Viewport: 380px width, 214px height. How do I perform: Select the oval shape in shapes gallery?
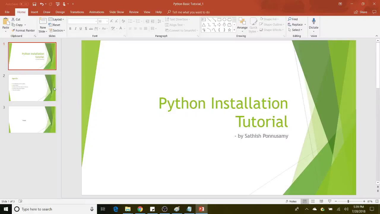point(224,20)
